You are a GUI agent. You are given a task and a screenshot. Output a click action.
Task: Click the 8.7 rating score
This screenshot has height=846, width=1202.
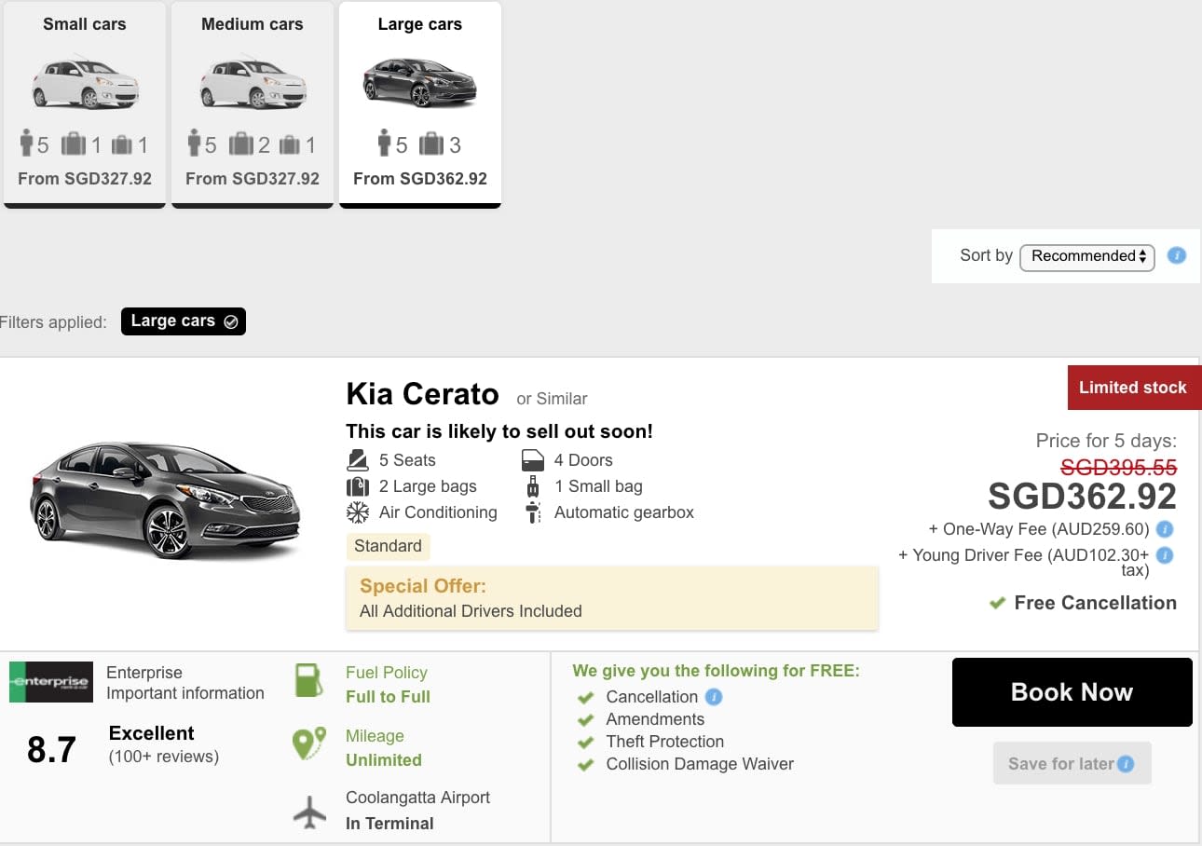[x=51, y=749]
